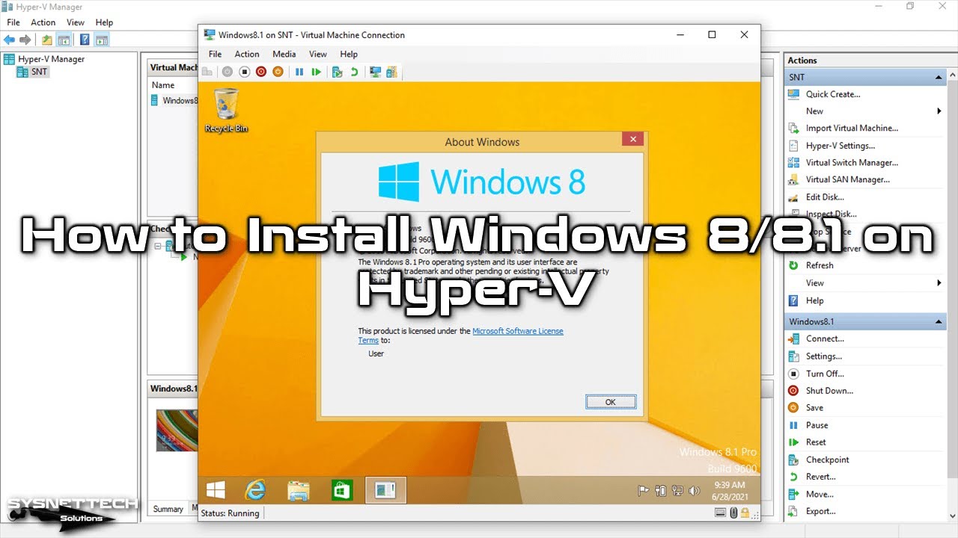Click the Turn Off icon in VM Connection toolbar
This screenshot has height=538, width=958.
click(244, 72)
